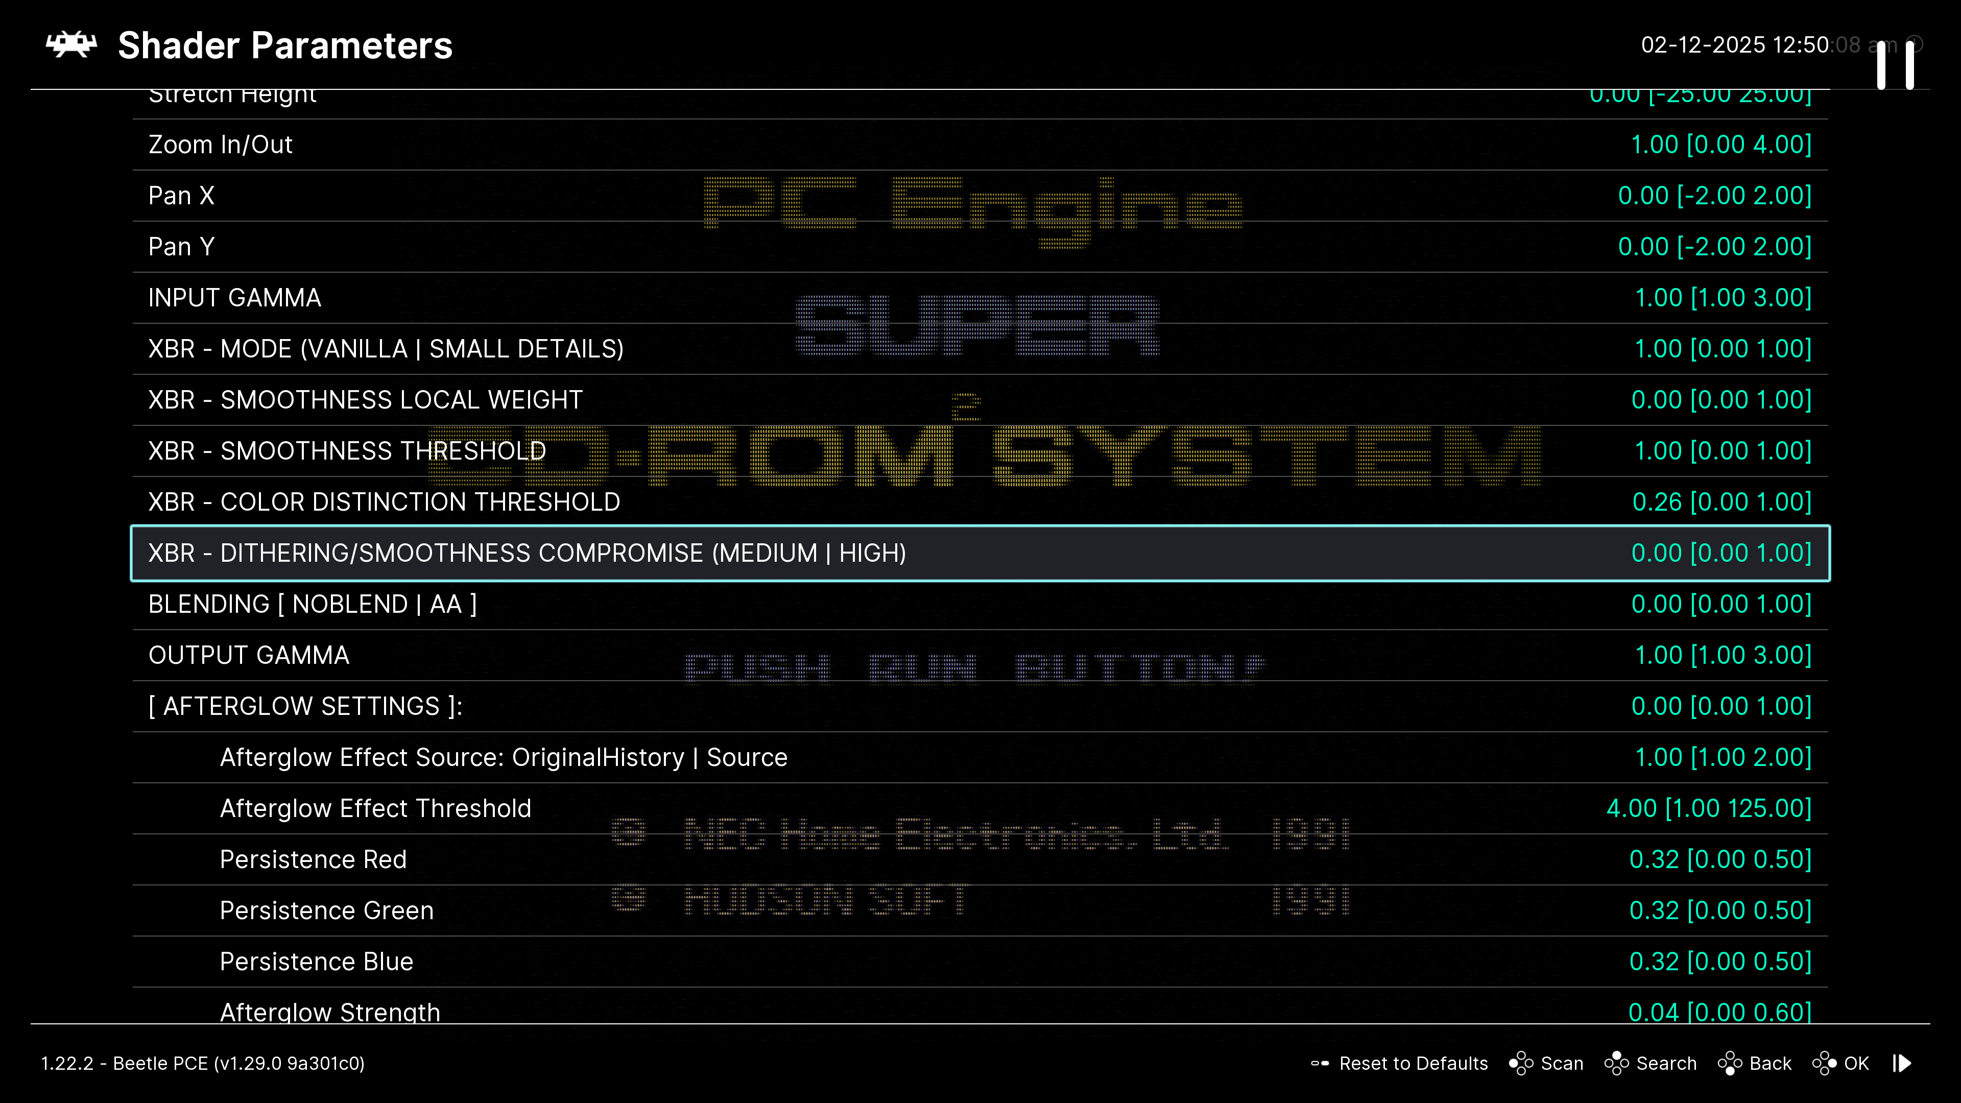Click the OK gamepad button icon
1961x1103 pixels.
pyautogui.click(x=1824, y=1063)
